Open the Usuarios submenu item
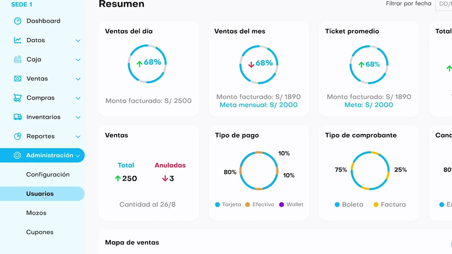Viewport: 452px width, 254px height. point(40,194)
